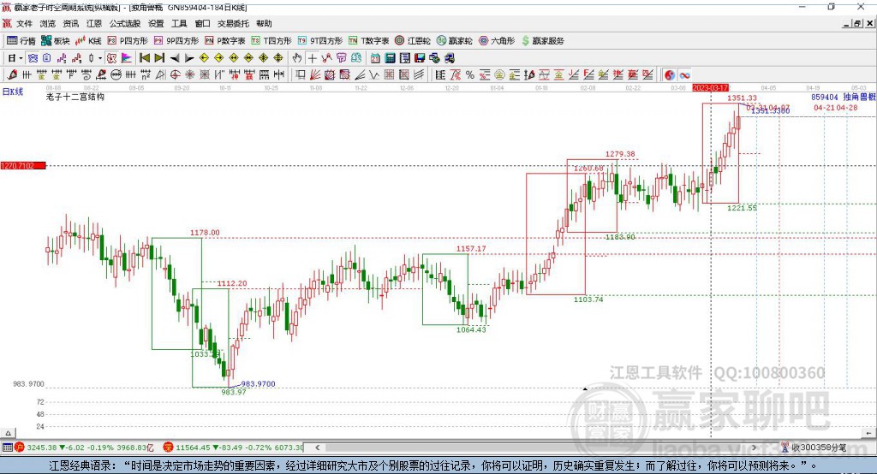
Task: Click the red pencil drawing tool
Action: click(x=12, y=75)
